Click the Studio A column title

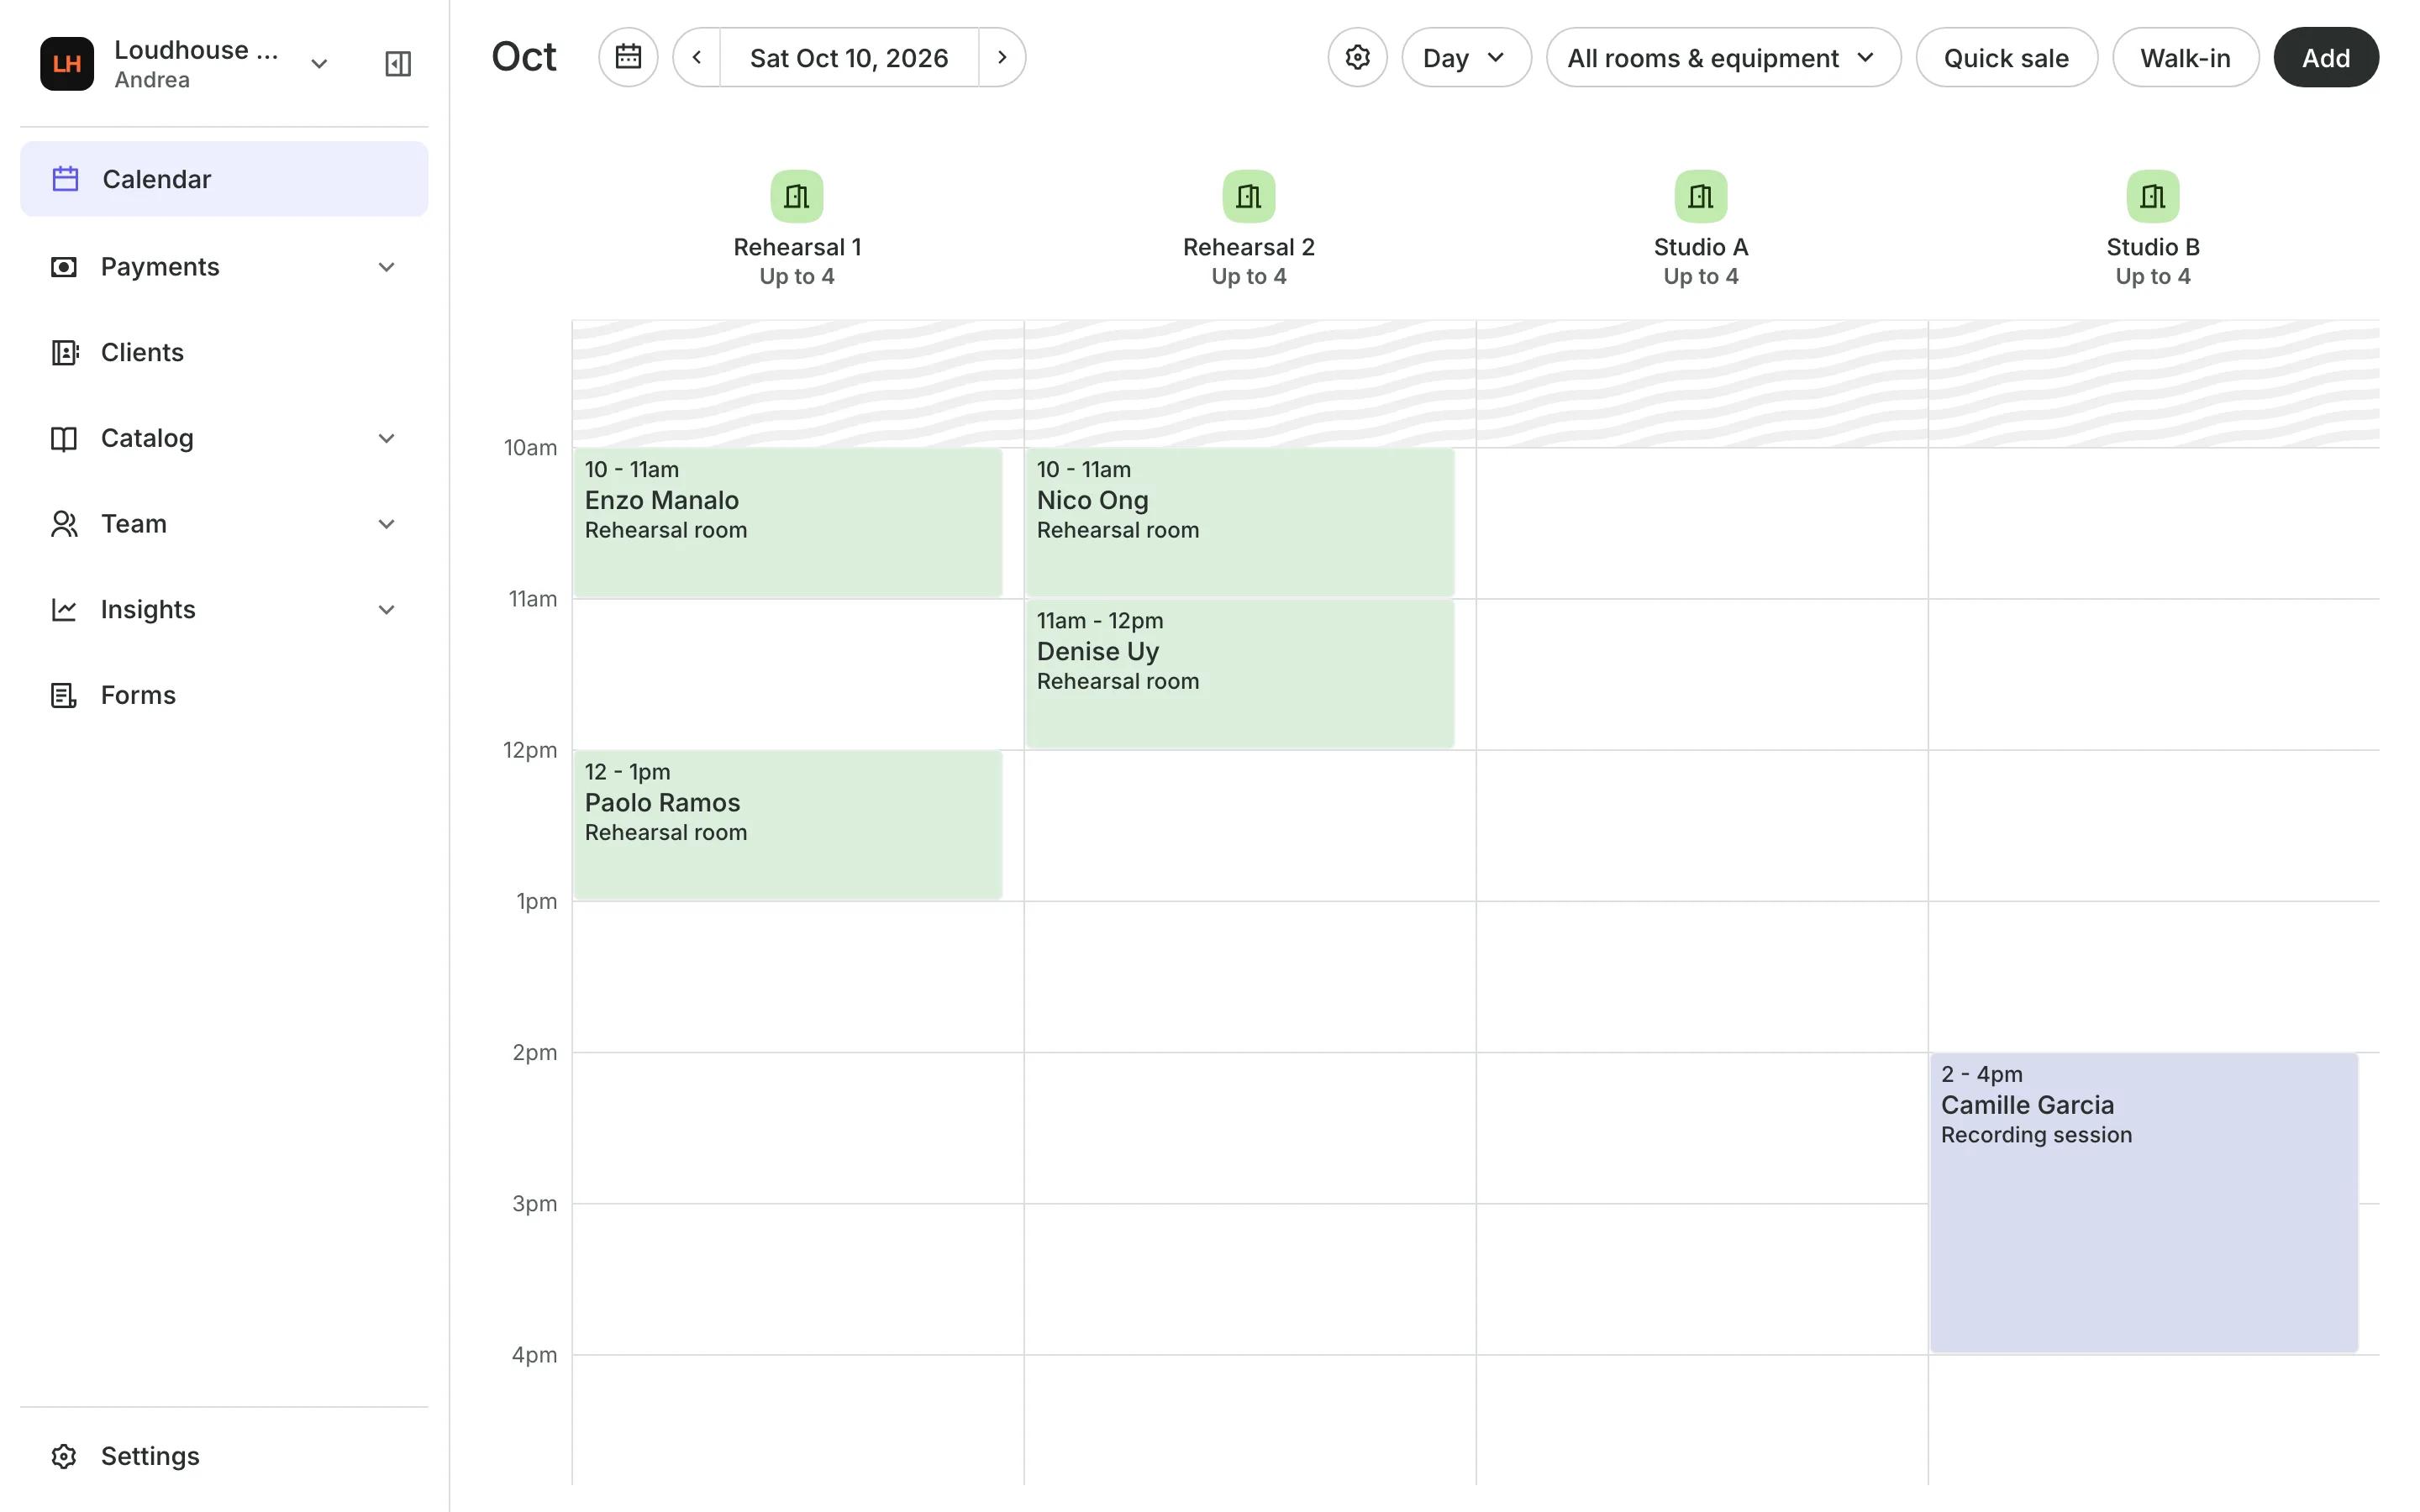[x=1701, y=247]
